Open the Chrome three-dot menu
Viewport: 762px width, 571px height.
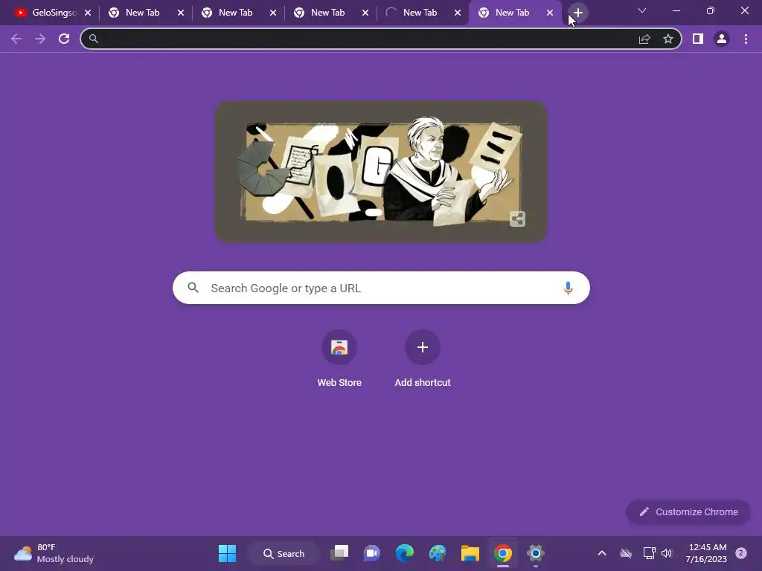[x=746, y=39]
